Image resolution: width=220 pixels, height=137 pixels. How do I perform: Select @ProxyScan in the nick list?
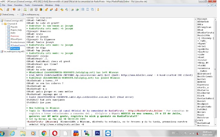(x=204, y=27)
